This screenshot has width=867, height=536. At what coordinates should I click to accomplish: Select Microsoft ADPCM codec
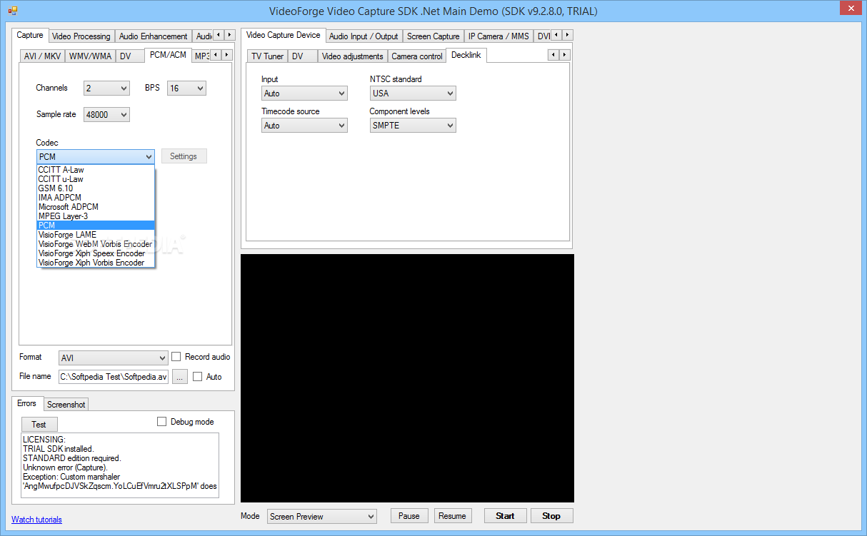click(x=96, y=207)
